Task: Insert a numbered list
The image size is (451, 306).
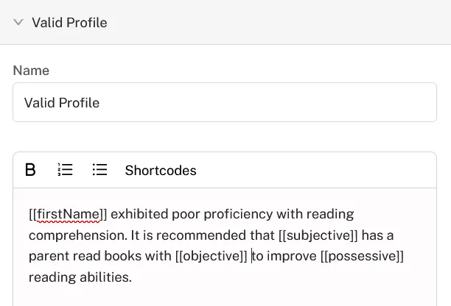Action: pos(66,170)
